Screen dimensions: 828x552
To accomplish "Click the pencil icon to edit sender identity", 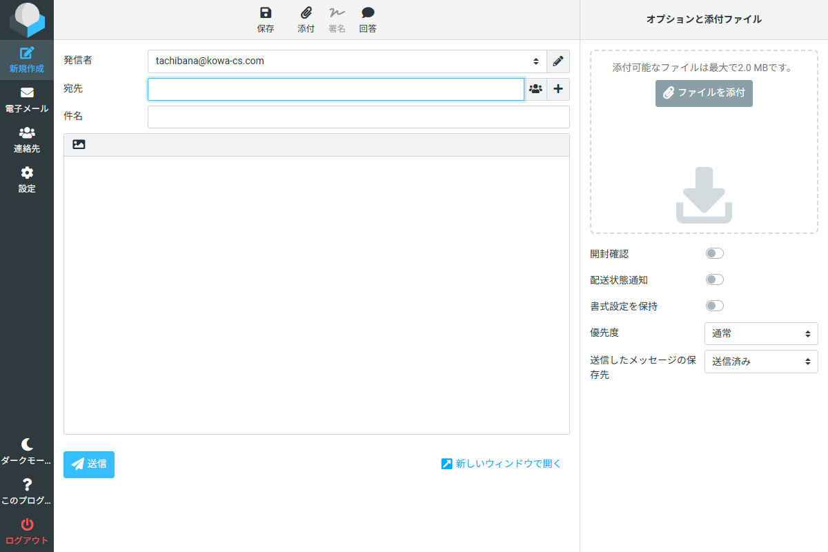I will (x=558, y=61).
